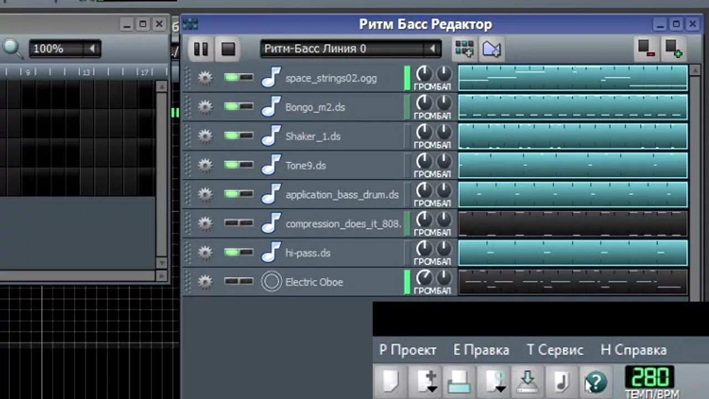Pause playback in the Beat+Bassline editor

pos(201,49)
